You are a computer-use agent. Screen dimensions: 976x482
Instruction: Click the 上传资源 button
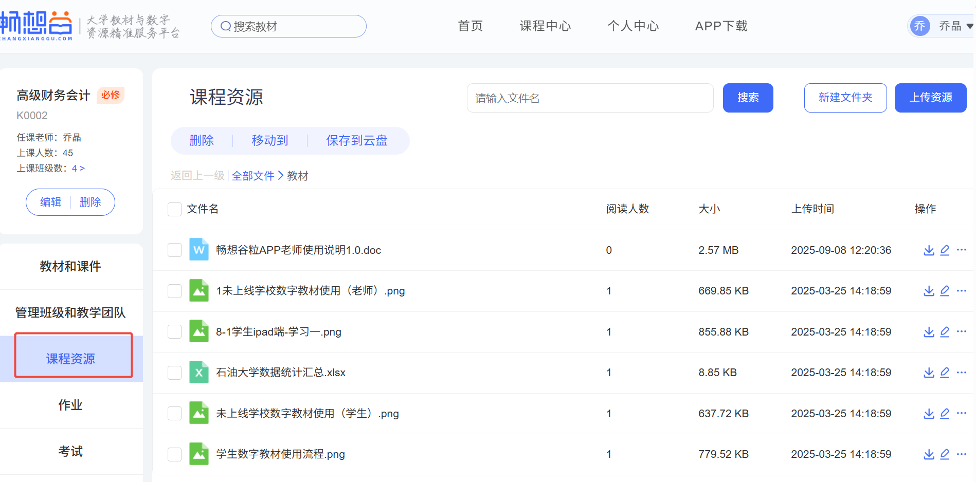(930, 98)
